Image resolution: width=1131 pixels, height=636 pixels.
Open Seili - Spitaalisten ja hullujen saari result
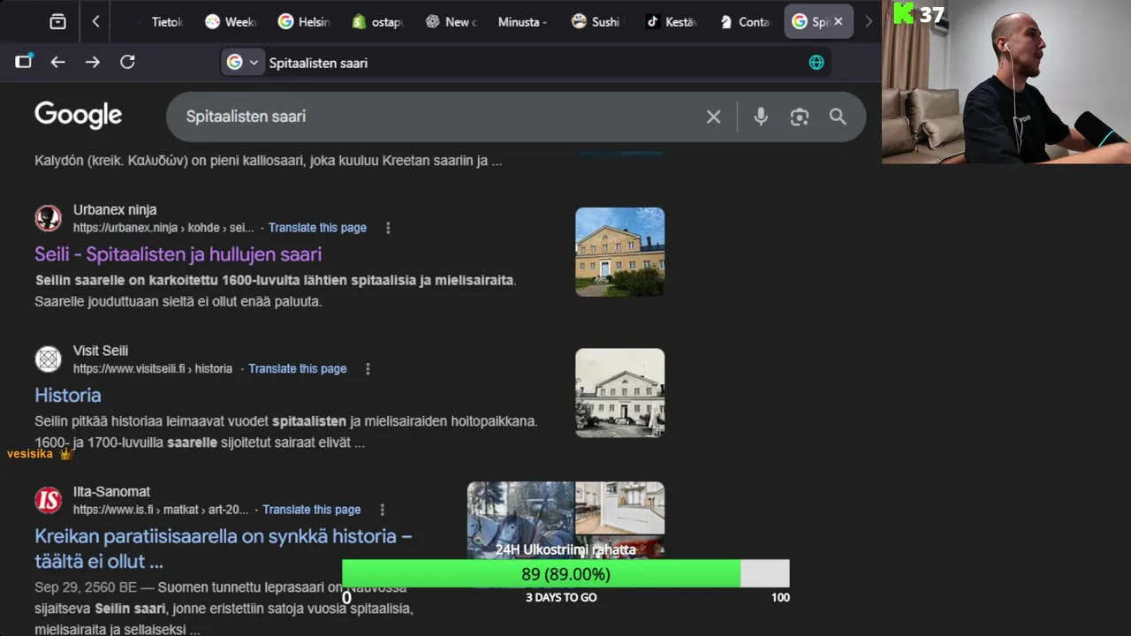pos(178,254)
